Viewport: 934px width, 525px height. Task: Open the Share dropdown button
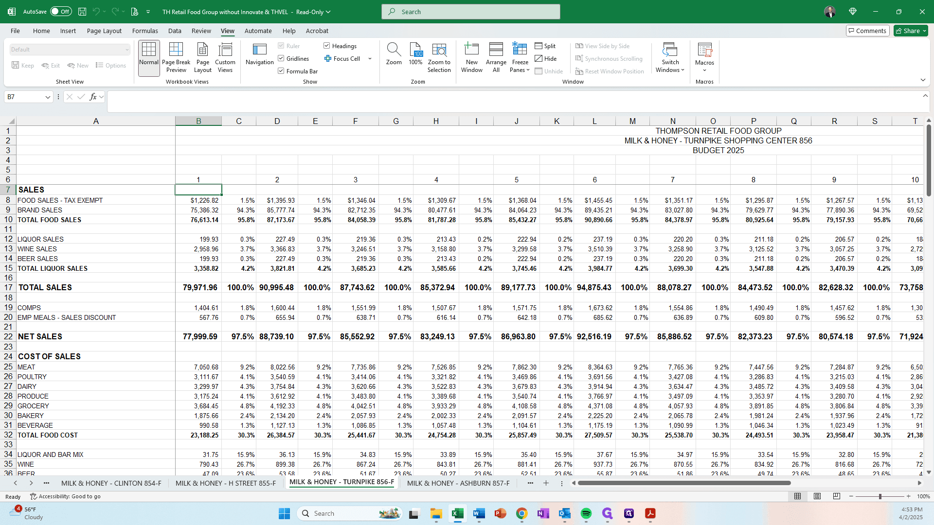pos(911,31)
